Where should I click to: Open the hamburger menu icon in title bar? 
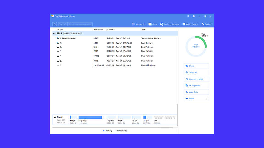(x=188, y=16)
